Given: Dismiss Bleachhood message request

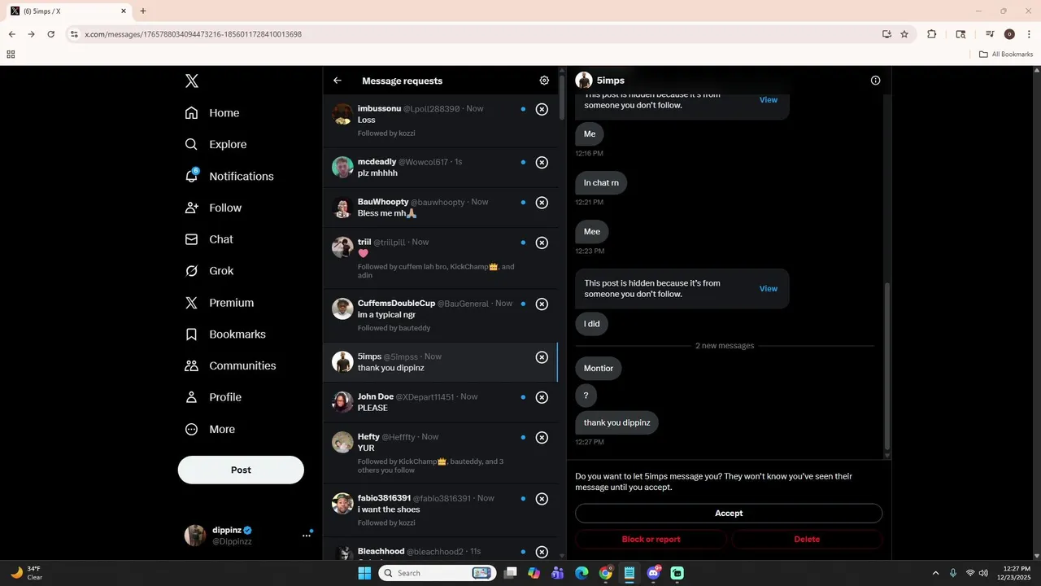Looking at the screenshot, I should pyautogui.click(x=542, y=552).
